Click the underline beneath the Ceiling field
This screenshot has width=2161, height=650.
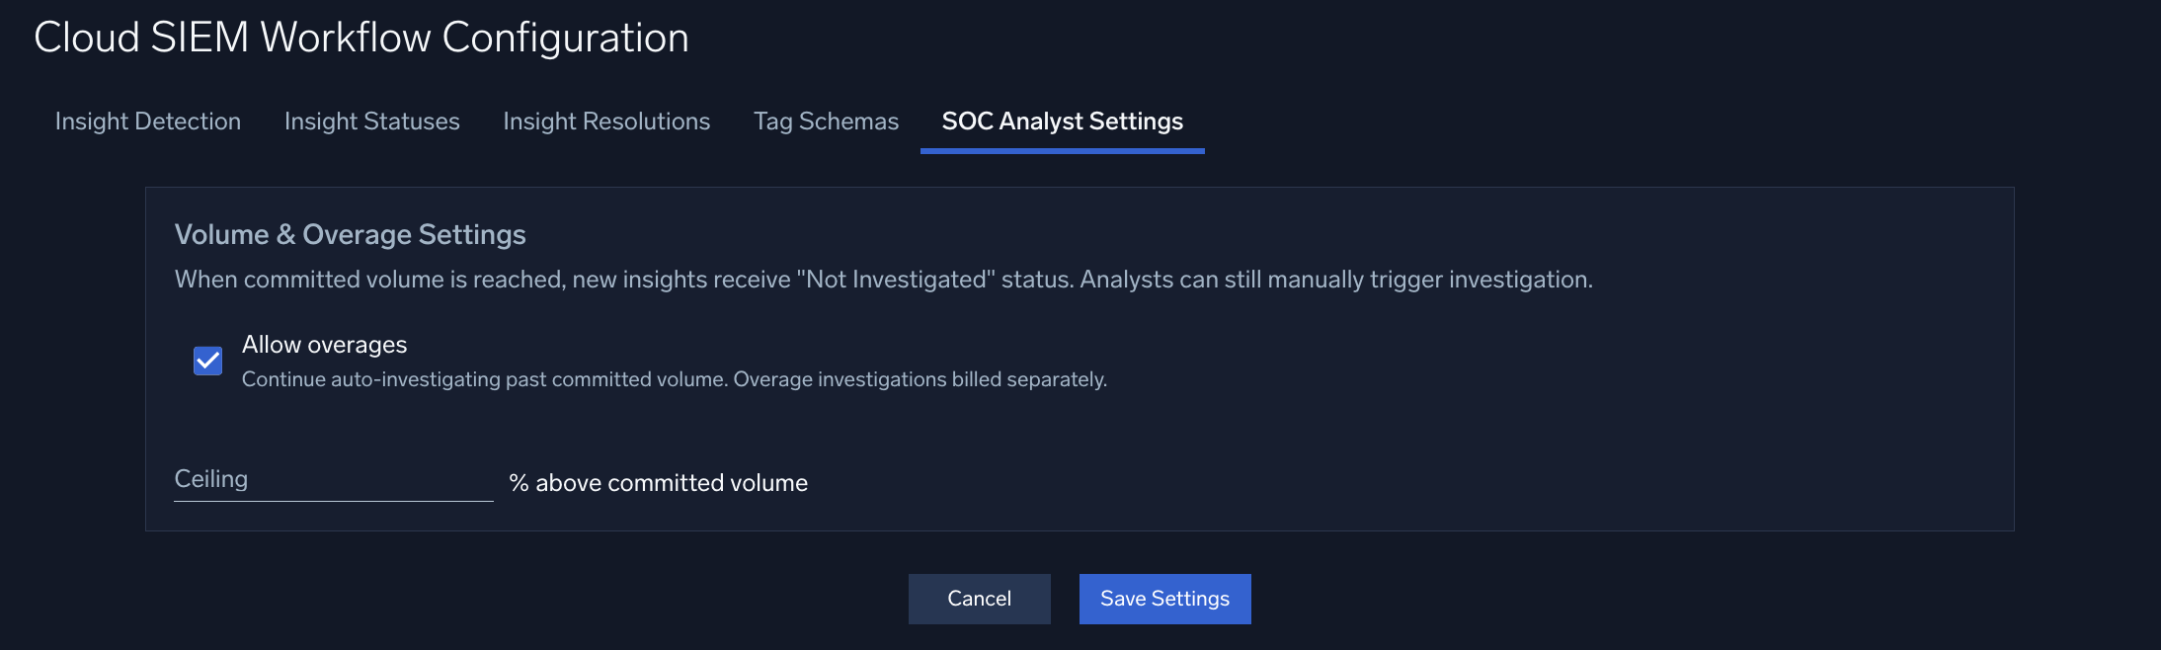(x=334, y=501)
